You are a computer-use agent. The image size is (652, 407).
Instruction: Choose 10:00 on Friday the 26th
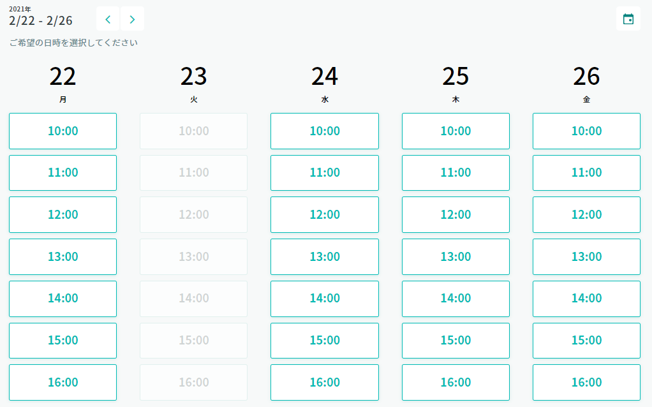pos(586,131)
